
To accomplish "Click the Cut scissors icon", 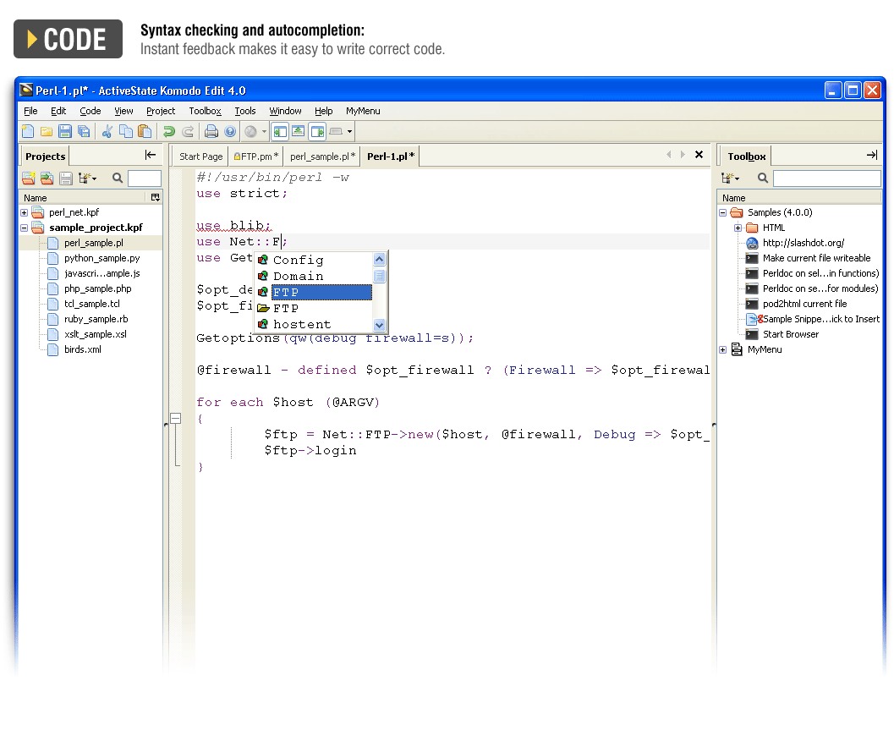I will click(107, 131).
